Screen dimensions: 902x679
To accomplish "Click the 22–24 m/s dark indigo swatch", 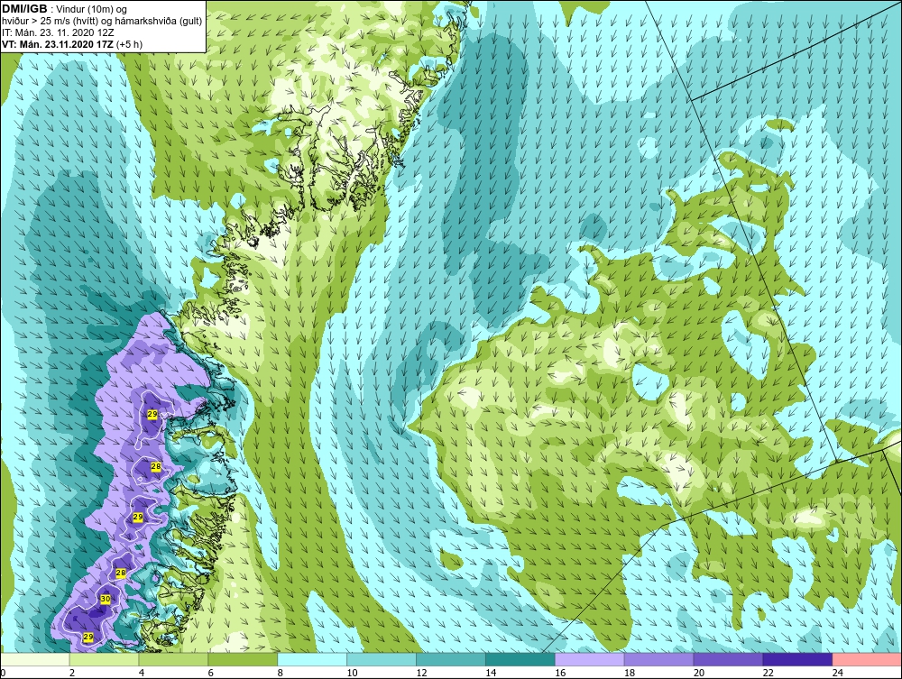I will coord(797,659).
